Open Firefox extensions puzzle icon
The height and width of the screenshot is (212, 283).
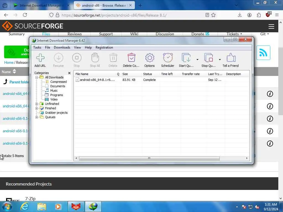pos(259,15)
